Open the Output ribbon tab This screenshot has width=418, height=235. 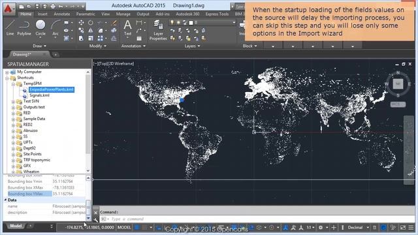coord(143,14)
